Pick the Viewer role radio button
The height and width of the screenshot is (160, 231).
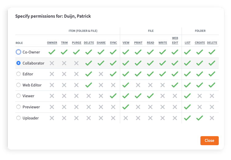(18, 96)
